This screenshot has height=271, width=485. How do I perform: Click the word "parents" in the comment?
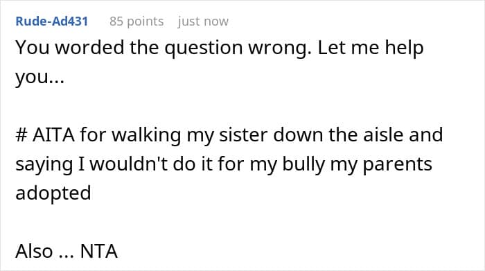[x=397, y=164]
